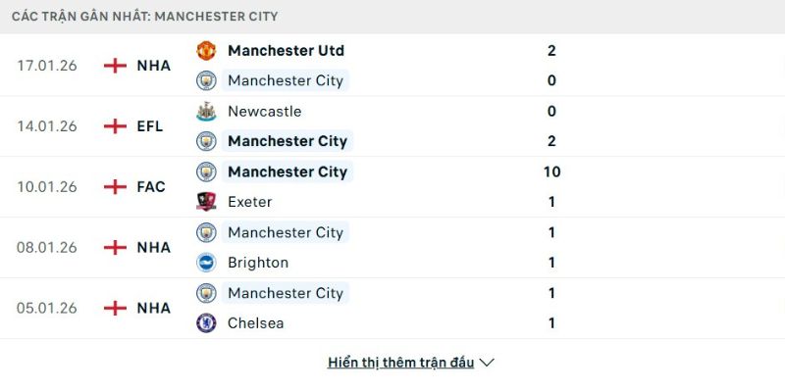
Task: Click Manchester City's score of 10
Action: (x=551, y=171)
